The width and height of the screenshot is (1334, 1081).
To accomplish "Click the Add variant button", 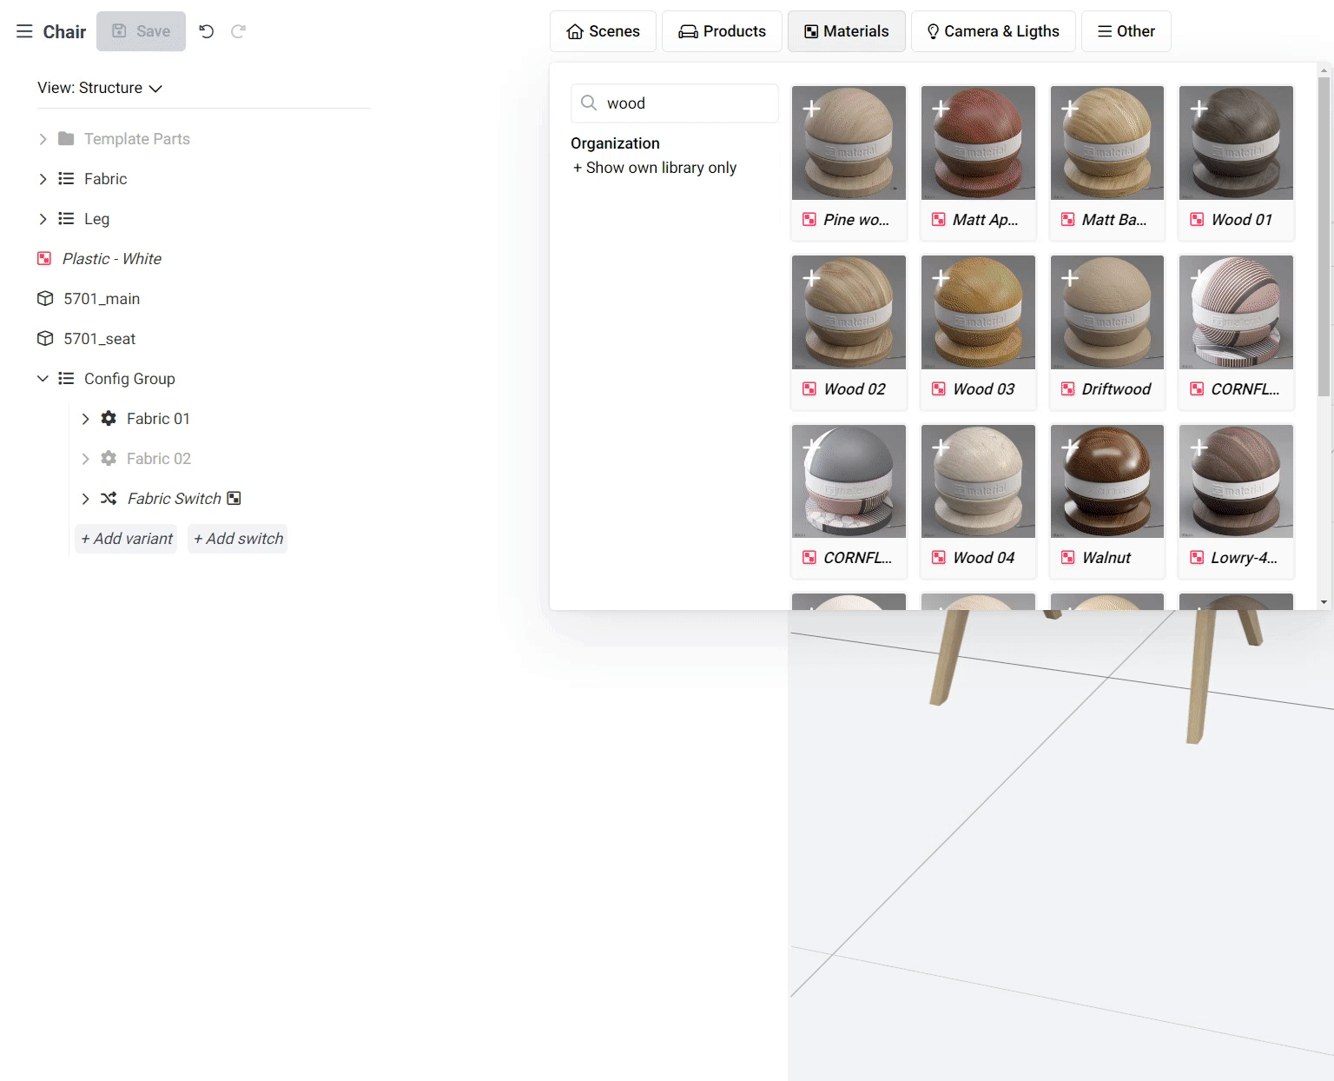I will coord(127,539).
